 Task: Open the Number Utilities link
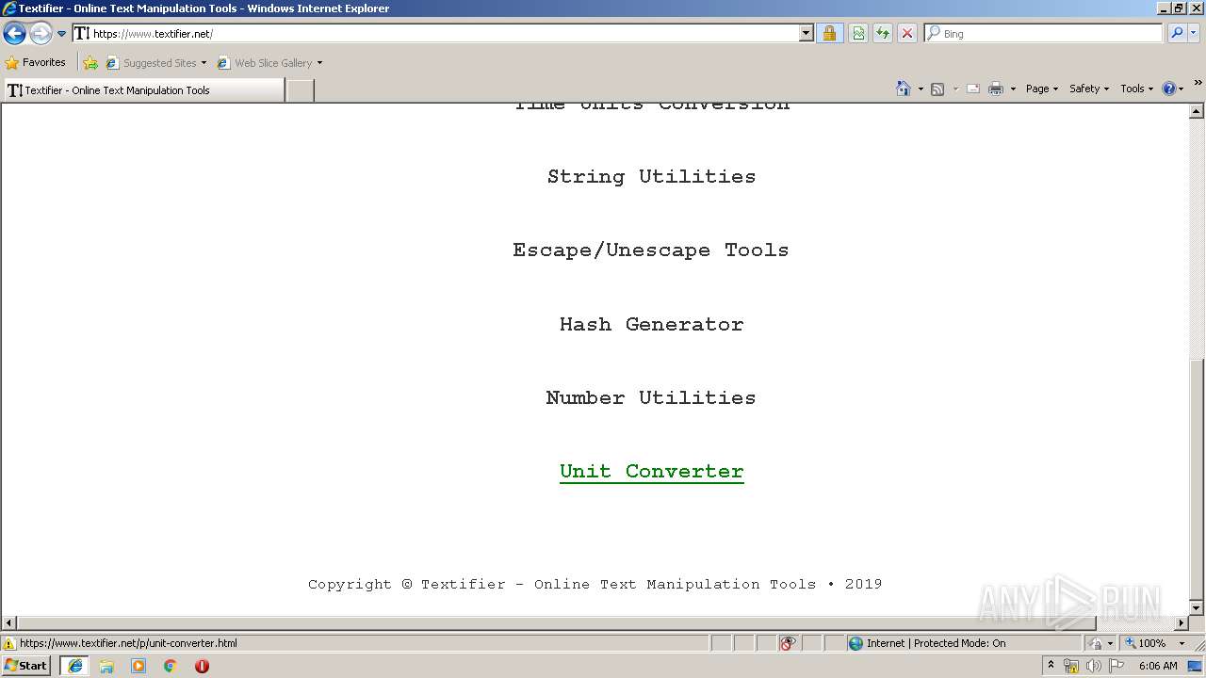click(651, 397)
